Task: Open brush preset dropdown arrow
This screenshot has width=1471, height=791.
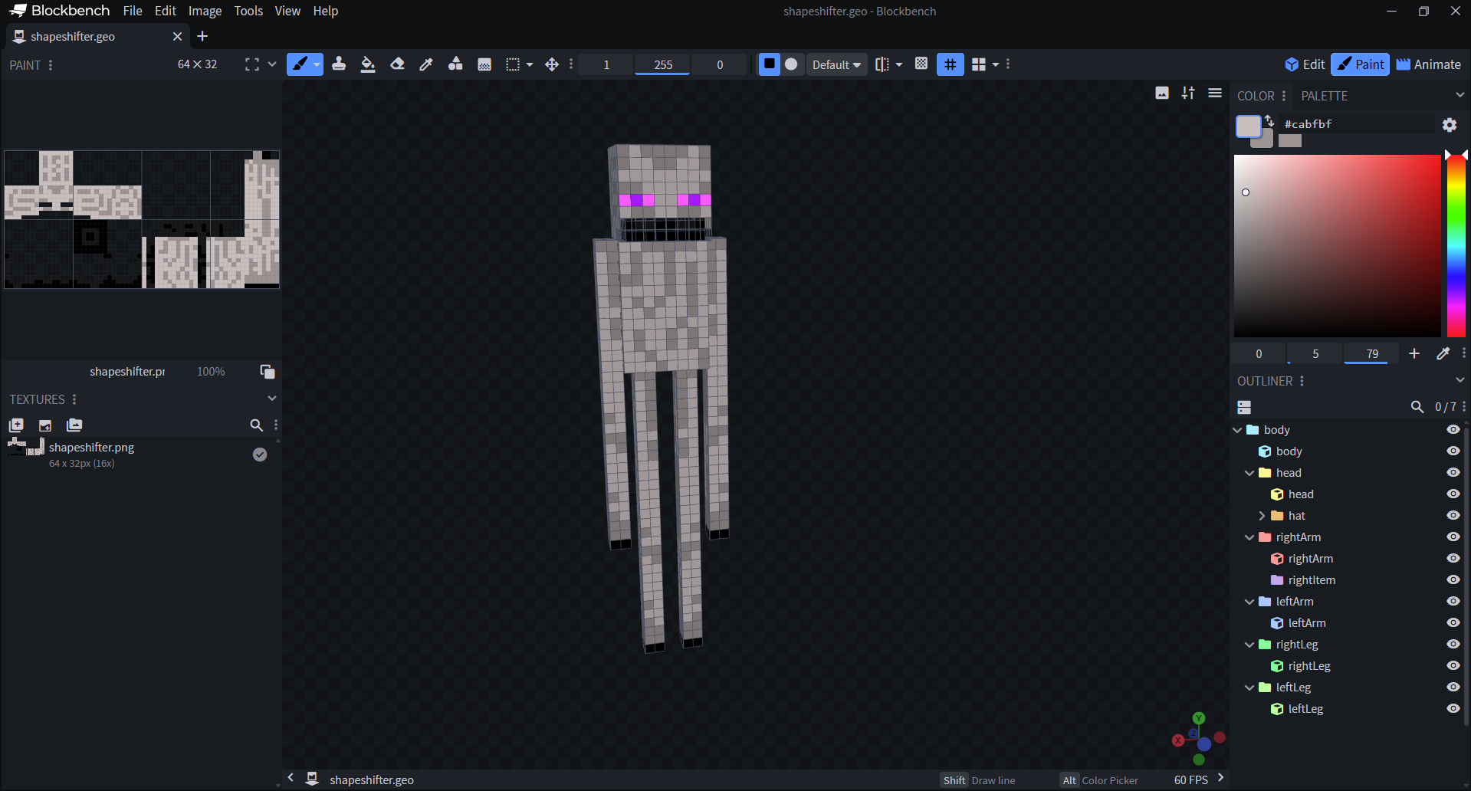Action: click(317, 64)
